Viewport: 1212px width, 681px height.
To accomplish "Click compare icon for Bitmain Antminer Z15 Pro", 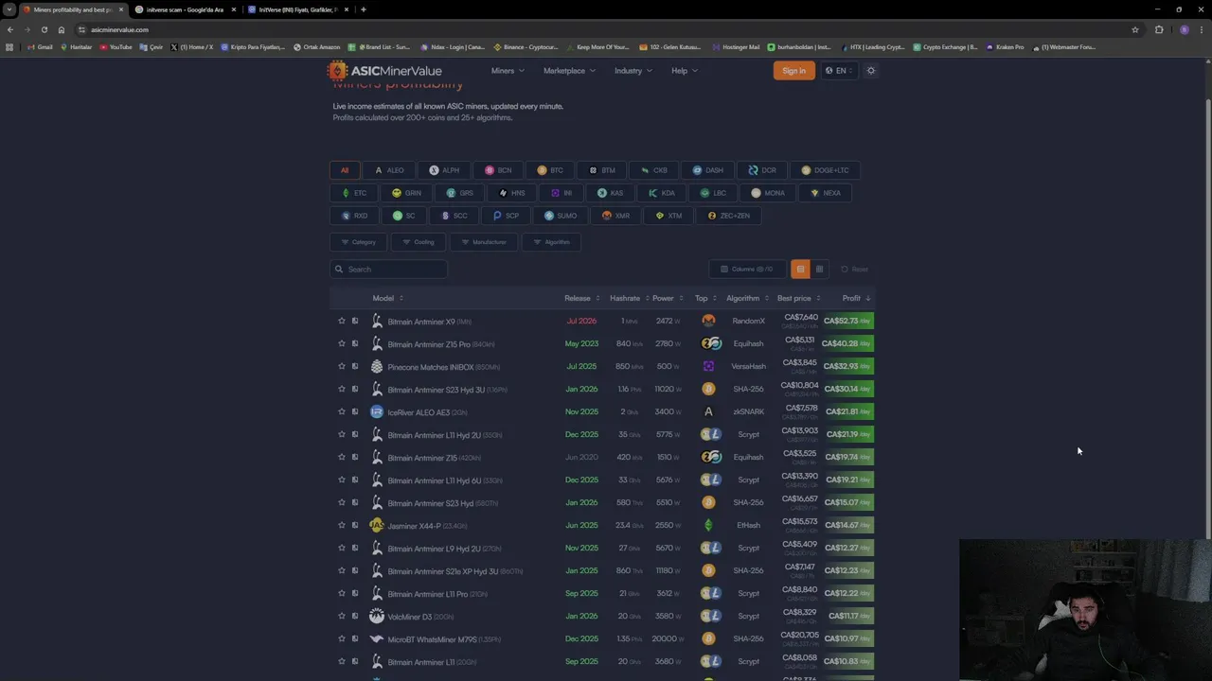I will point(355,343).
